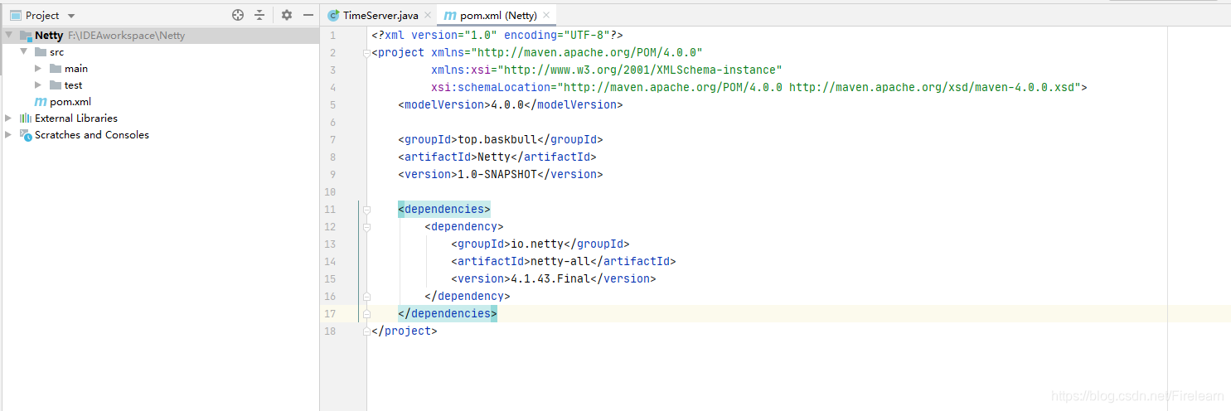Screen dimensions: 1231x411
Task: Select Scratches and Consoles item
Action: pyautogui.click(x=92, y=134)
